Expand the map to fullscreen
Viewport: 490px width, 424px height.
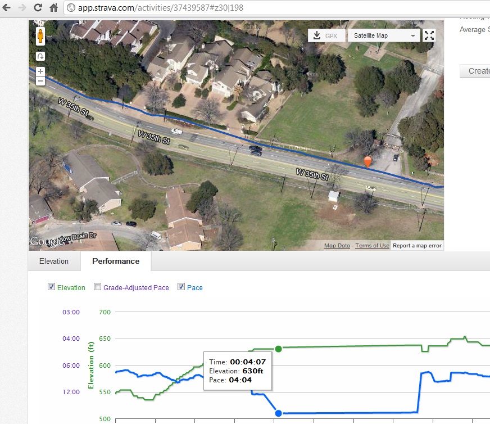[429, 35]
